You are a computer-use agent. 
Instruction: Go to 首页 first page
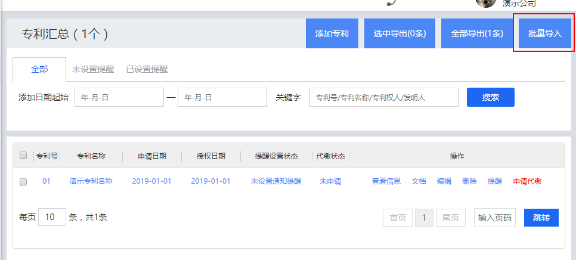pyautogui.click(x=398, y=218)
